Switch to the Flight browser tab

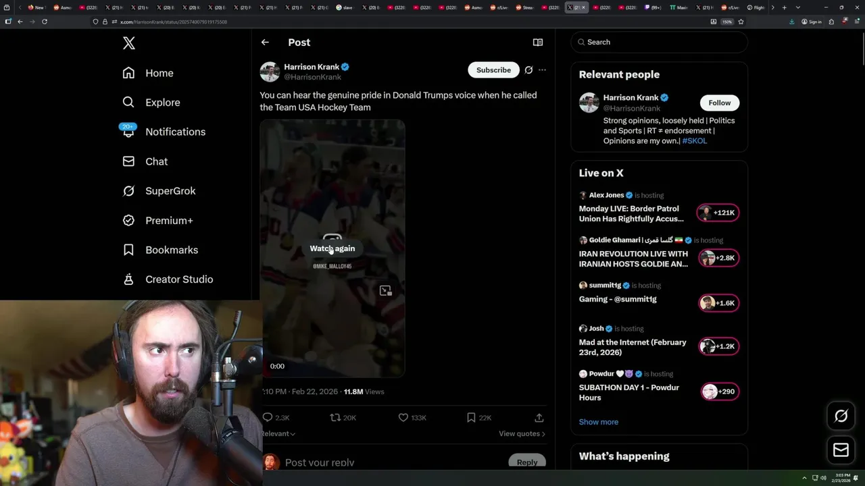point(756,7)
